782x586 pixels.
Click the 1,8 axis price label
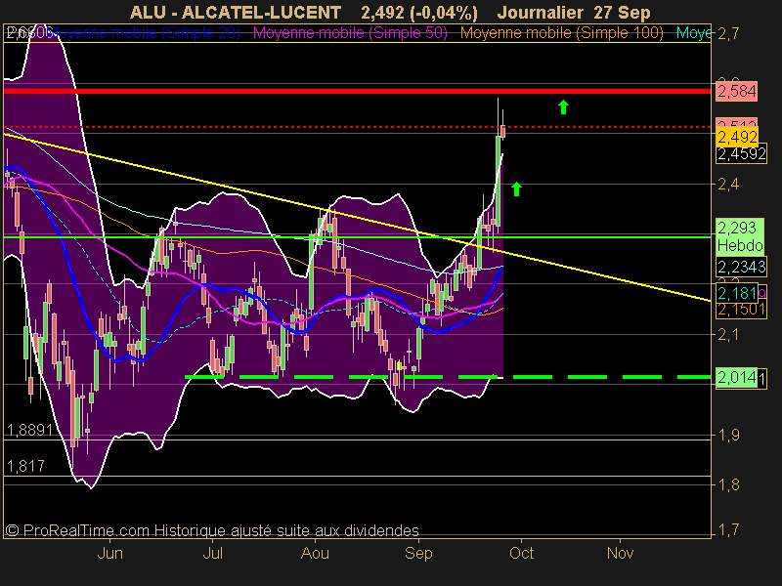pos(728,484)
